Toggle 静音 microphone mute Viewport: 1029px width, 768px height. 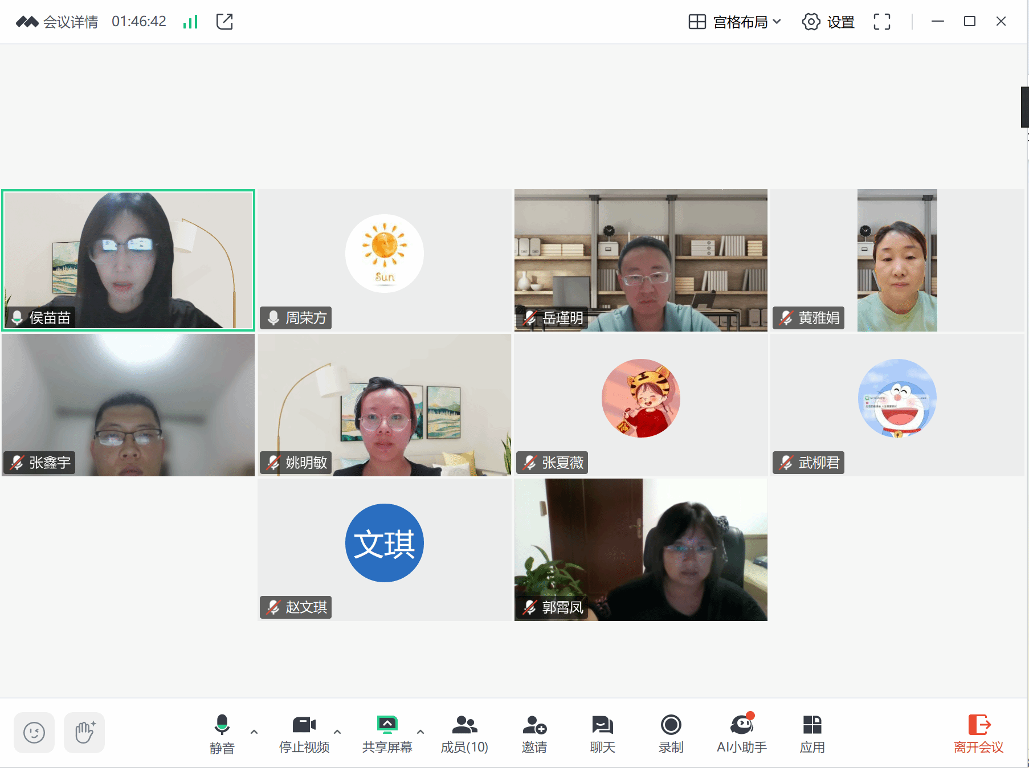pos(222,734)
